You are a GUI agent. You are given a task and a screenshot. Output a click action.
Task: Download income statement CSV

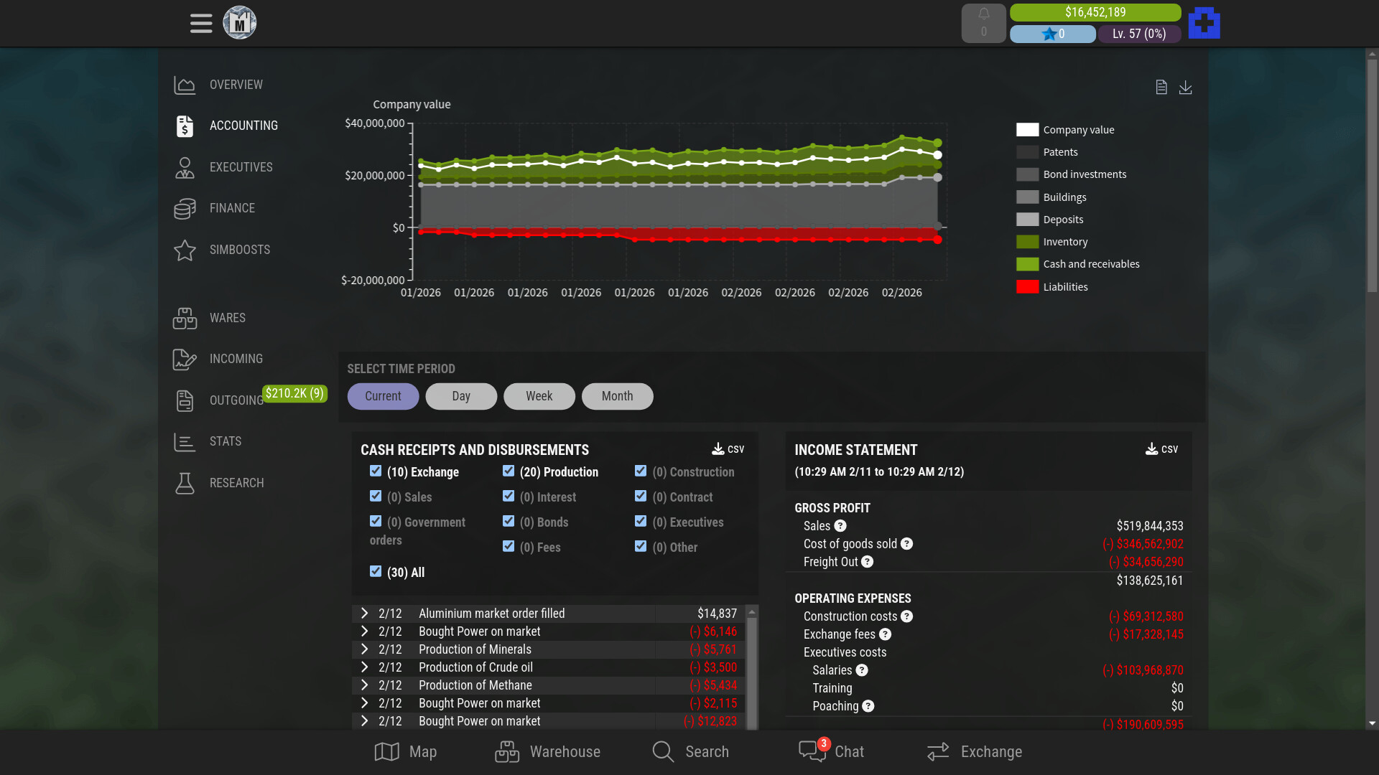1161,449
